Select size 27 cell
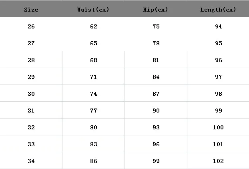 point(31,43)
